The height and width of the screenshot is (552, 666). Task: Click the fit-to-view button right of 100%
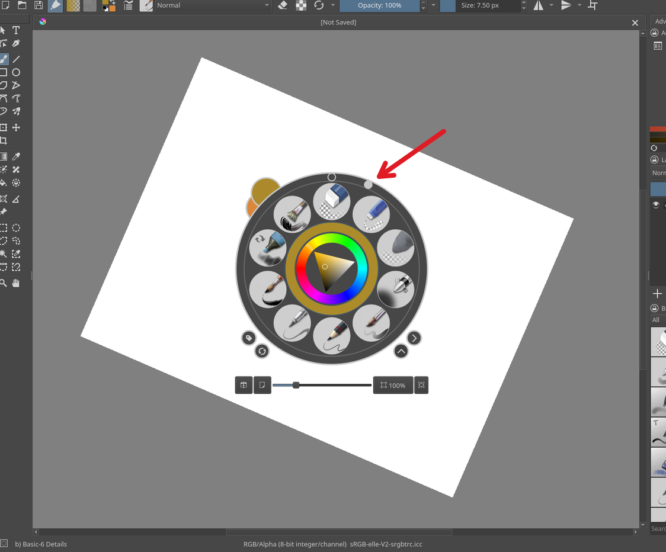tap(421, 385)
